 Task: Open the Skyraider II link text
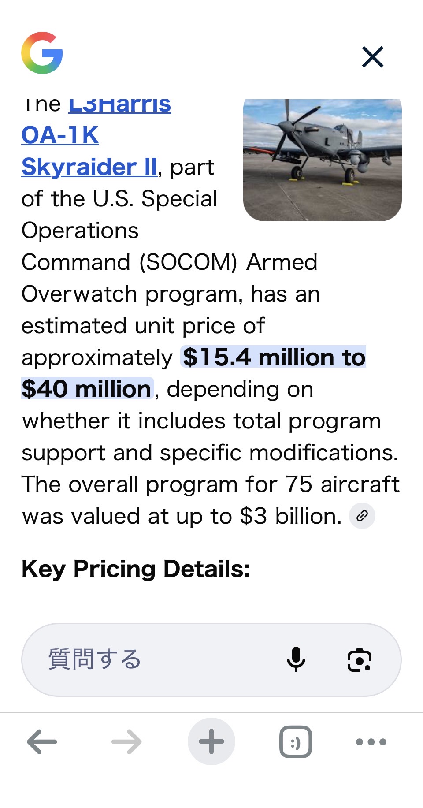(89, 167)
